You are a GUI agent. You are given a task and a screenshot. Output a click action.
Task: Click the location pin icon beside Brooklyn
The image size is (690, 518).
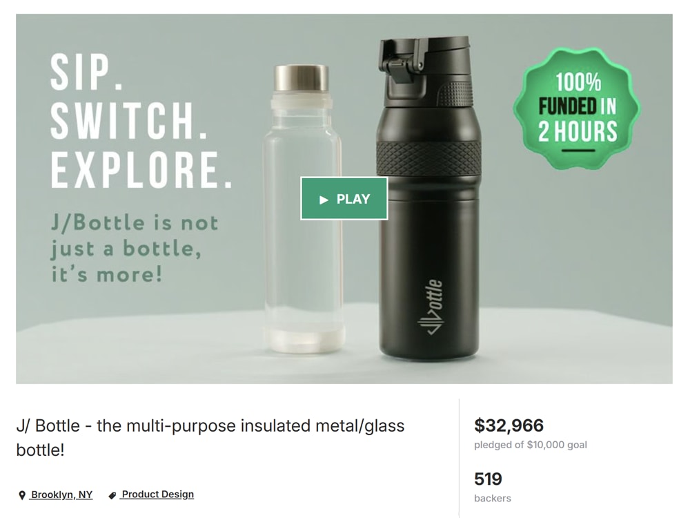22,495
